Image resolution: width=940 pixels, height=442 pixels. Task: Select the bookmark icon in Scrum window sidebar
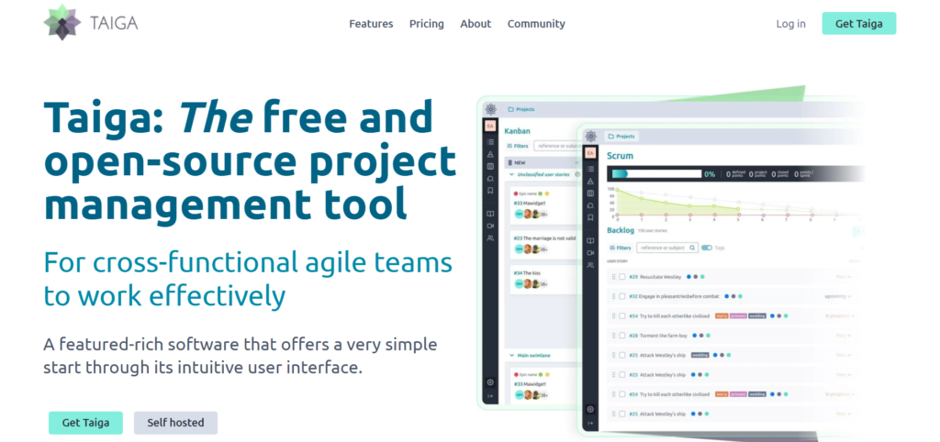coord(590,217)
